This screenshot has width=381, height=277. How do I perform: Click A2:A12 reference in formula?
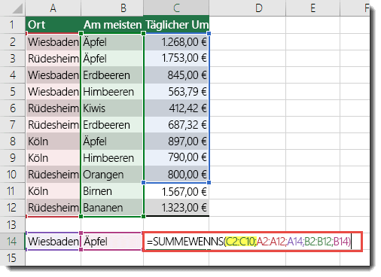pos(271,242)
